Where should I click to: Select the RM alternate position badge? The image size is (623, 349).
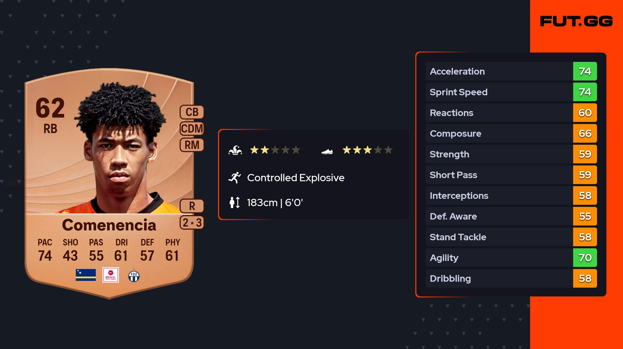point(192,145)
